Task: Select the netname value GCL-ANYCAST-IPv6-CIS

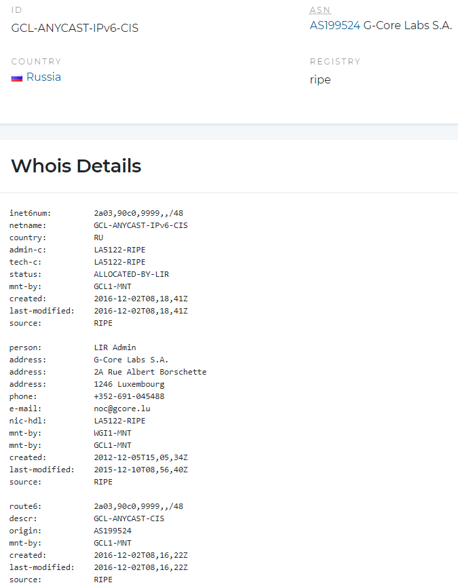Action: [x=140, y=225]
